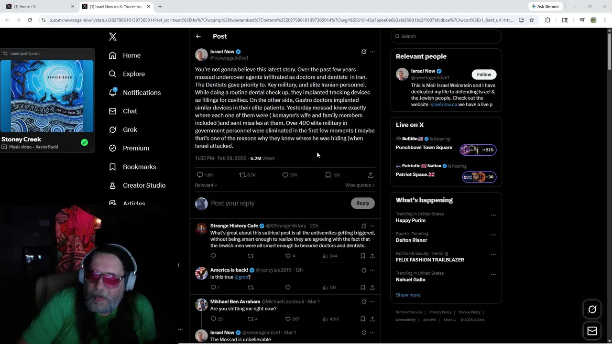Open browser extensions puzzle icon
Viewport: 612px width, 344px height.
[548, 20]
